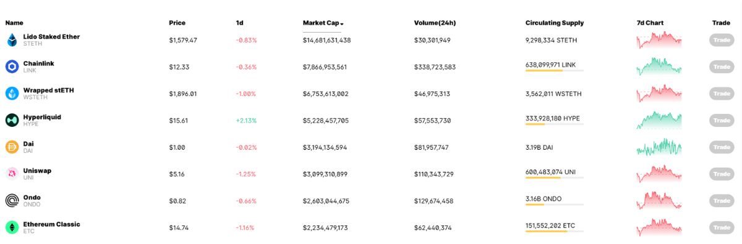This screenshot has height=244, width=742.
Task: Click the Uniswap unicorn icon
Action: click(x=12, y=174)
